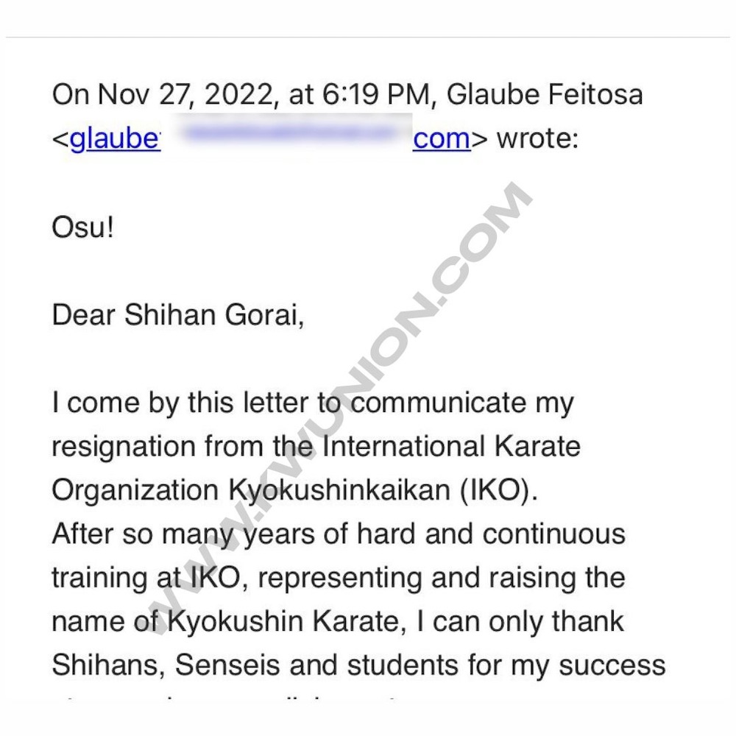Click the blurred portion of the email address
Screen dimensions: 736x736
[286, 135]
